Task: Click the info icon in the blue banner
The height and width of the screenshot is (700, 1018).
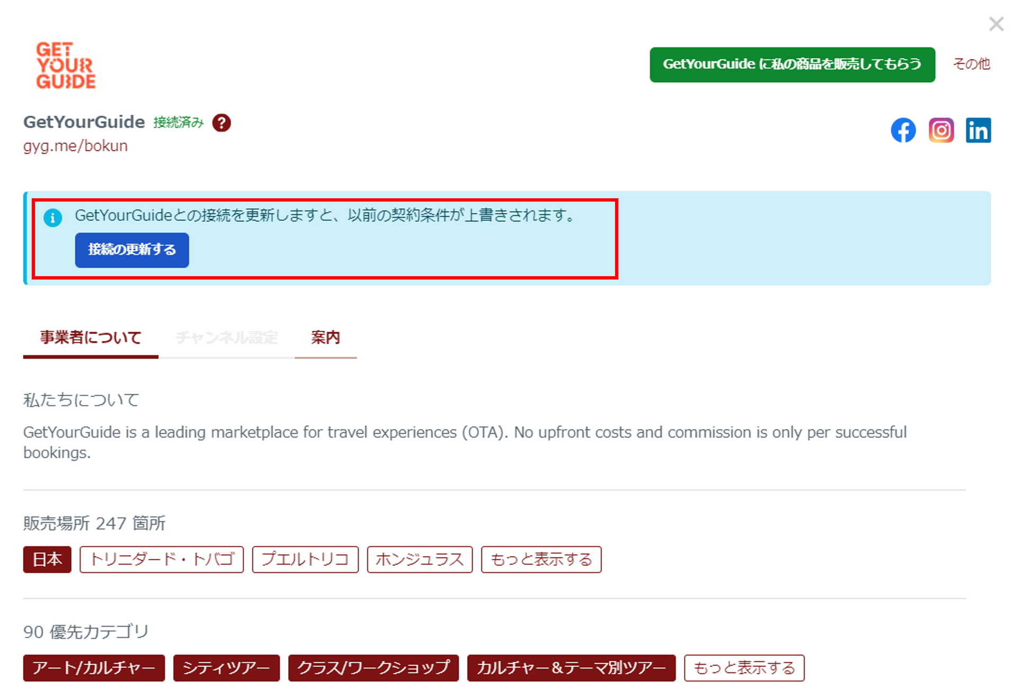Action: tap(53, 217)
